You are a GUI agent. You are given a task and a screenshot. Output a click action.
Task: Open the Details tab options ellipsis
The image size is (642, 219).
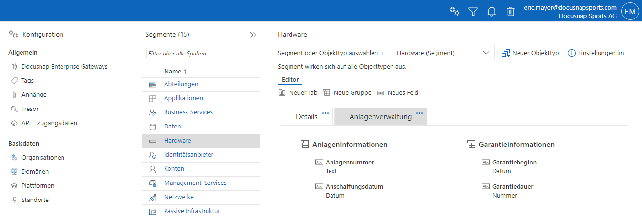click(x=325, y=113)
